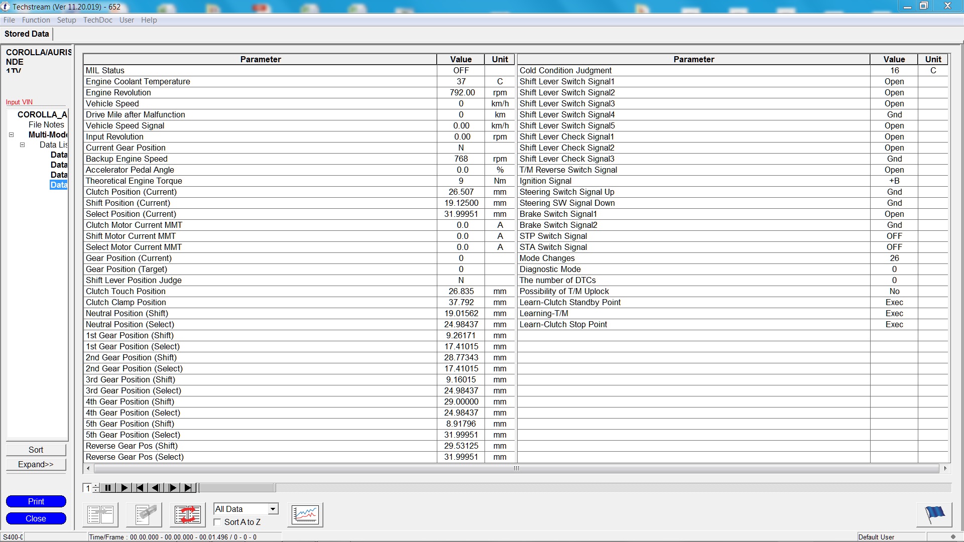Click the Print button
This screenshot has height=542, width=964.
click(36, 501)
